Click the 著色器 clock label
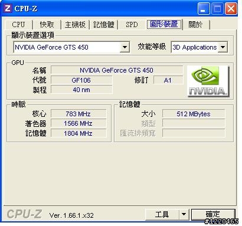Viewport: 242px width, 226px height. tap(36, 123)
